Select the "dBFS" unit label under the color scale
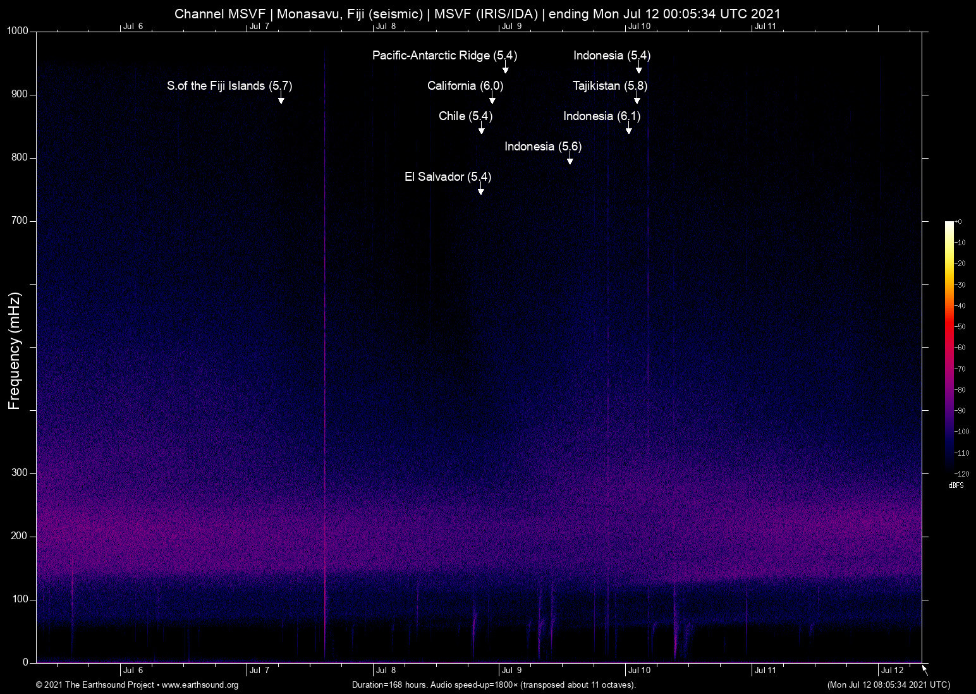This screenshot has height=694, width=976. 956,485
